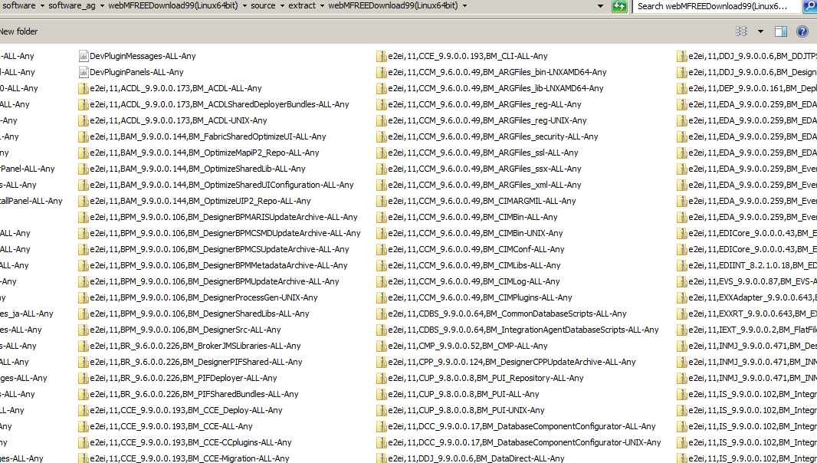Click the zip icon of e2ei,11,DCC_9.9.0.0.17,BM_DatabaseComponentConfigurator-ALL-Any
The height and width of the screenshot is (463, 817).
[382, 426]
